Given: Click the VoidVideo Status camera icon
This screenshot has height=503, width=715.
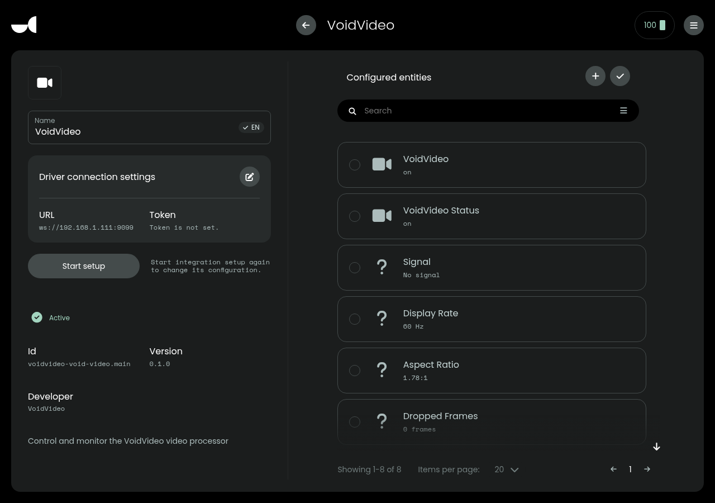Looking at the screenshot, I should click(382, 216).
